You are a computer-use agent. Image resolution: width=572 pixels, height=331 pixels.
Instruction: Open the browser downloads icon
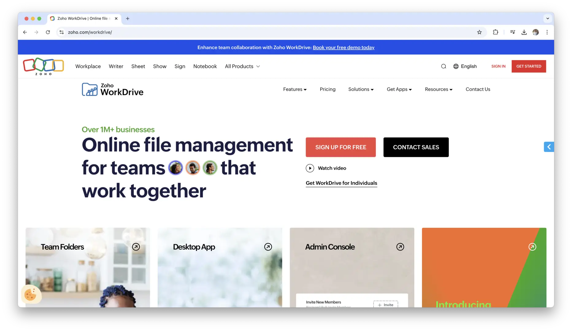tap(524, 32)
